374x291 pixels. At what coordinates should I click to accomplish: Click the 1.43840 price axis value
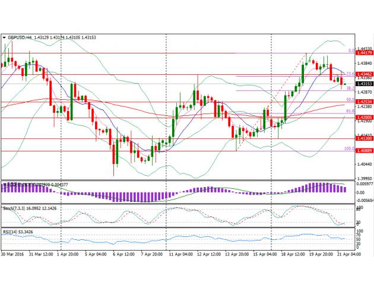(x=364, y=63)
